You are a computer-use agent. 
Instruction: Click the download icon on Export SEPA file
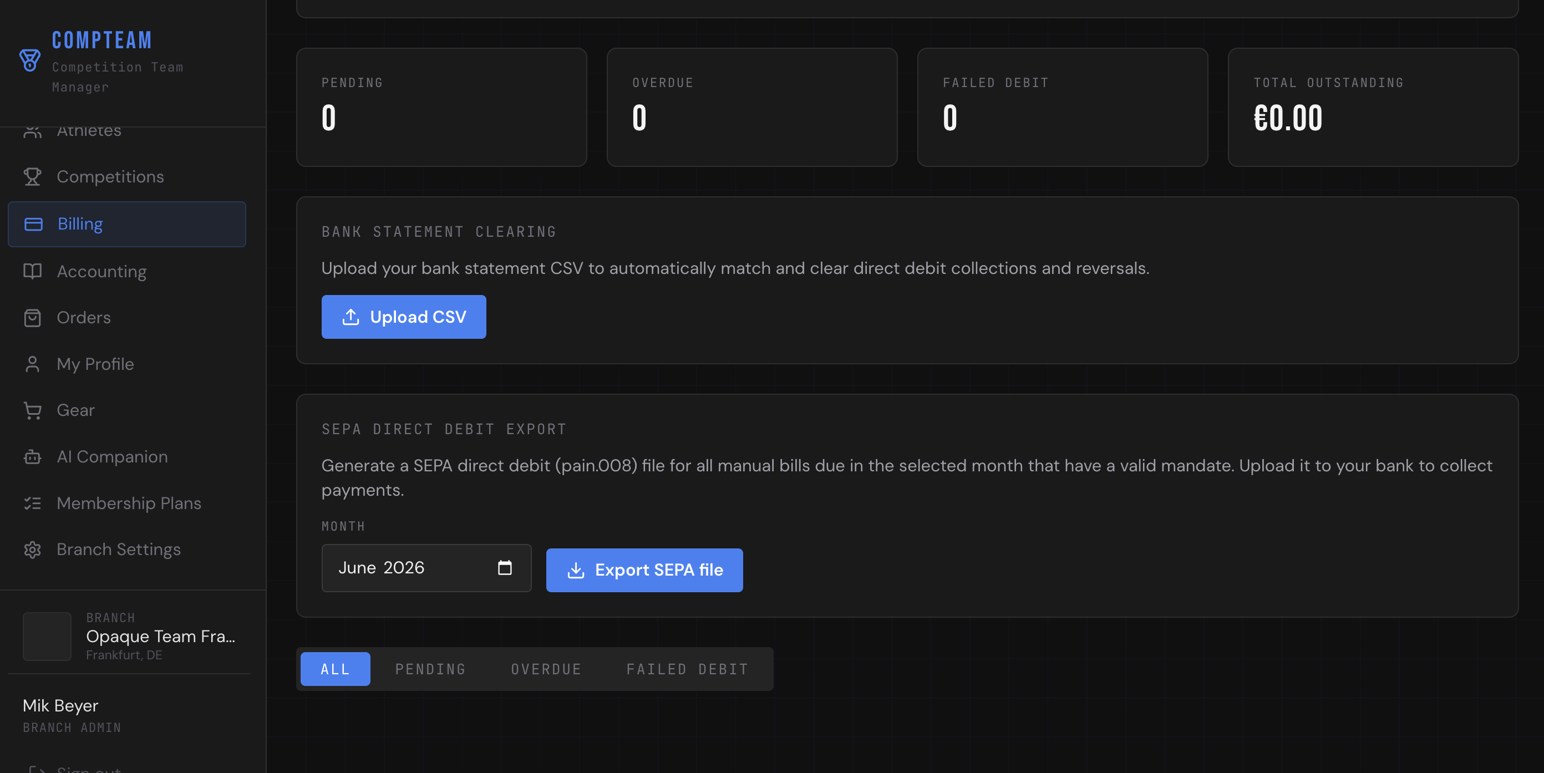[576, 571]
